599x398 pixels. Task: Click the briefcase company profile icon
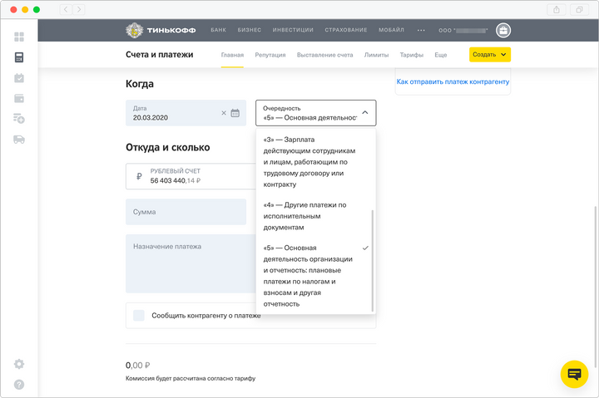pyautogui.click(x=503, y=30)
